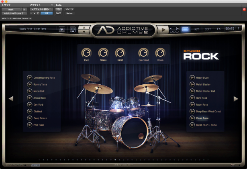Go to next gallery page with right arrow

[236, 98]
